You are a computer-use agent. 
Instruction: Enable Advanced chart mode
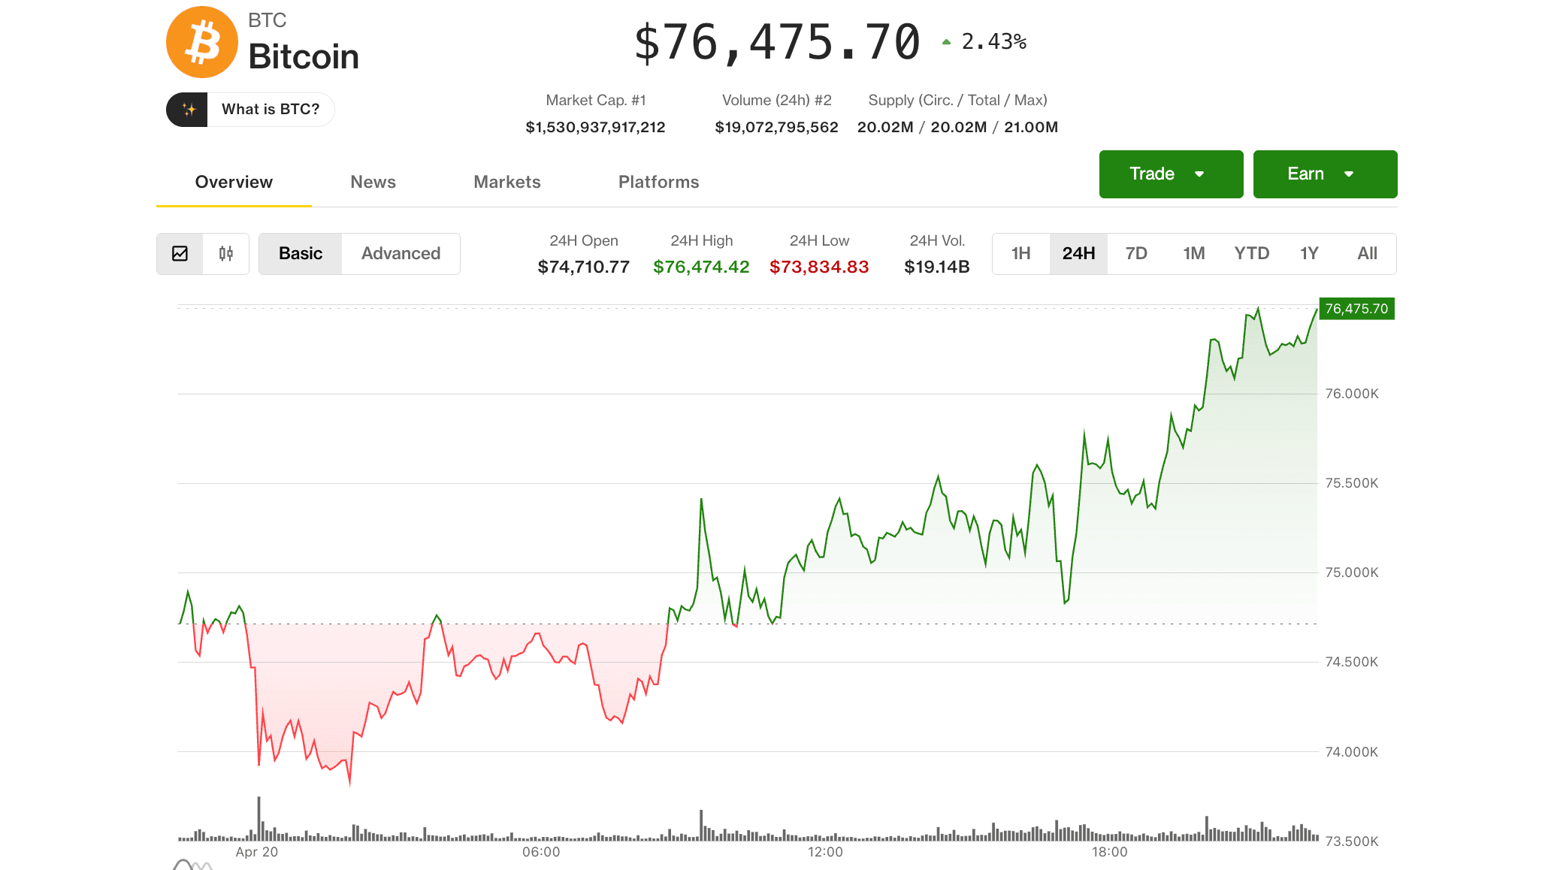401,254
